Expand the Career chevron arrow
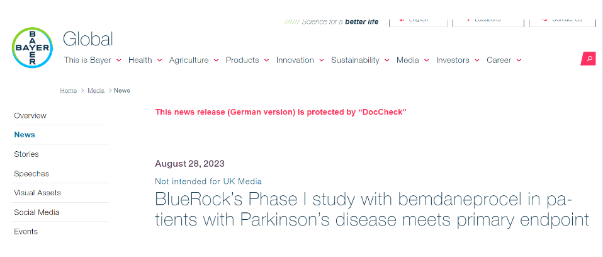This screenshot has width=603, height=257. pyautogui.click(x=519, y=60)
